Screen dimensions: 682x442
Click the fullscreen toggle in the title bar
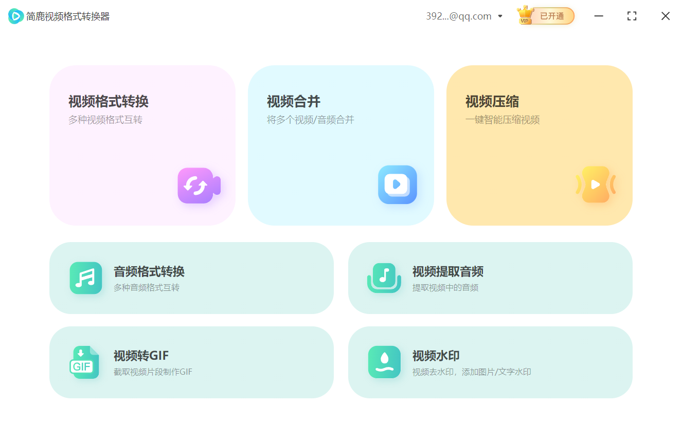coord(632,16)
